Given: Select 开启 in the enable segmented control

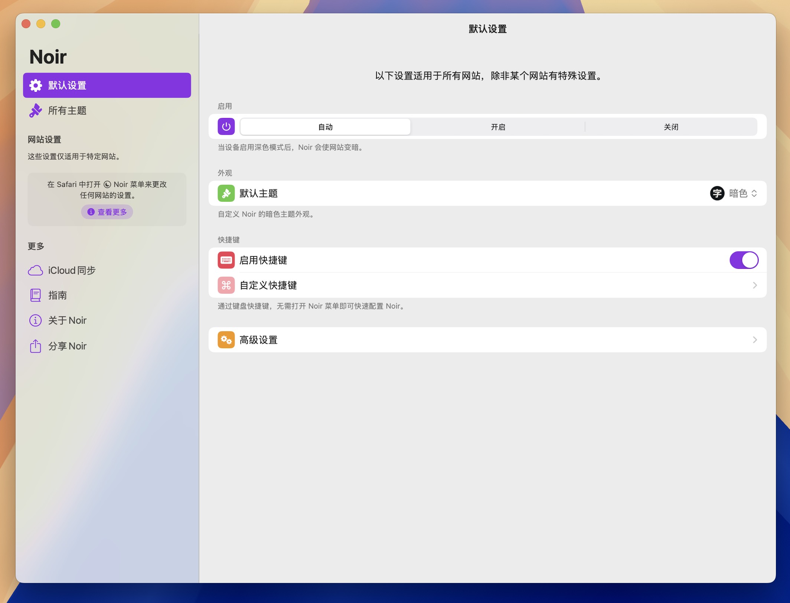Looking at the screenshot, I should point(497,126).
